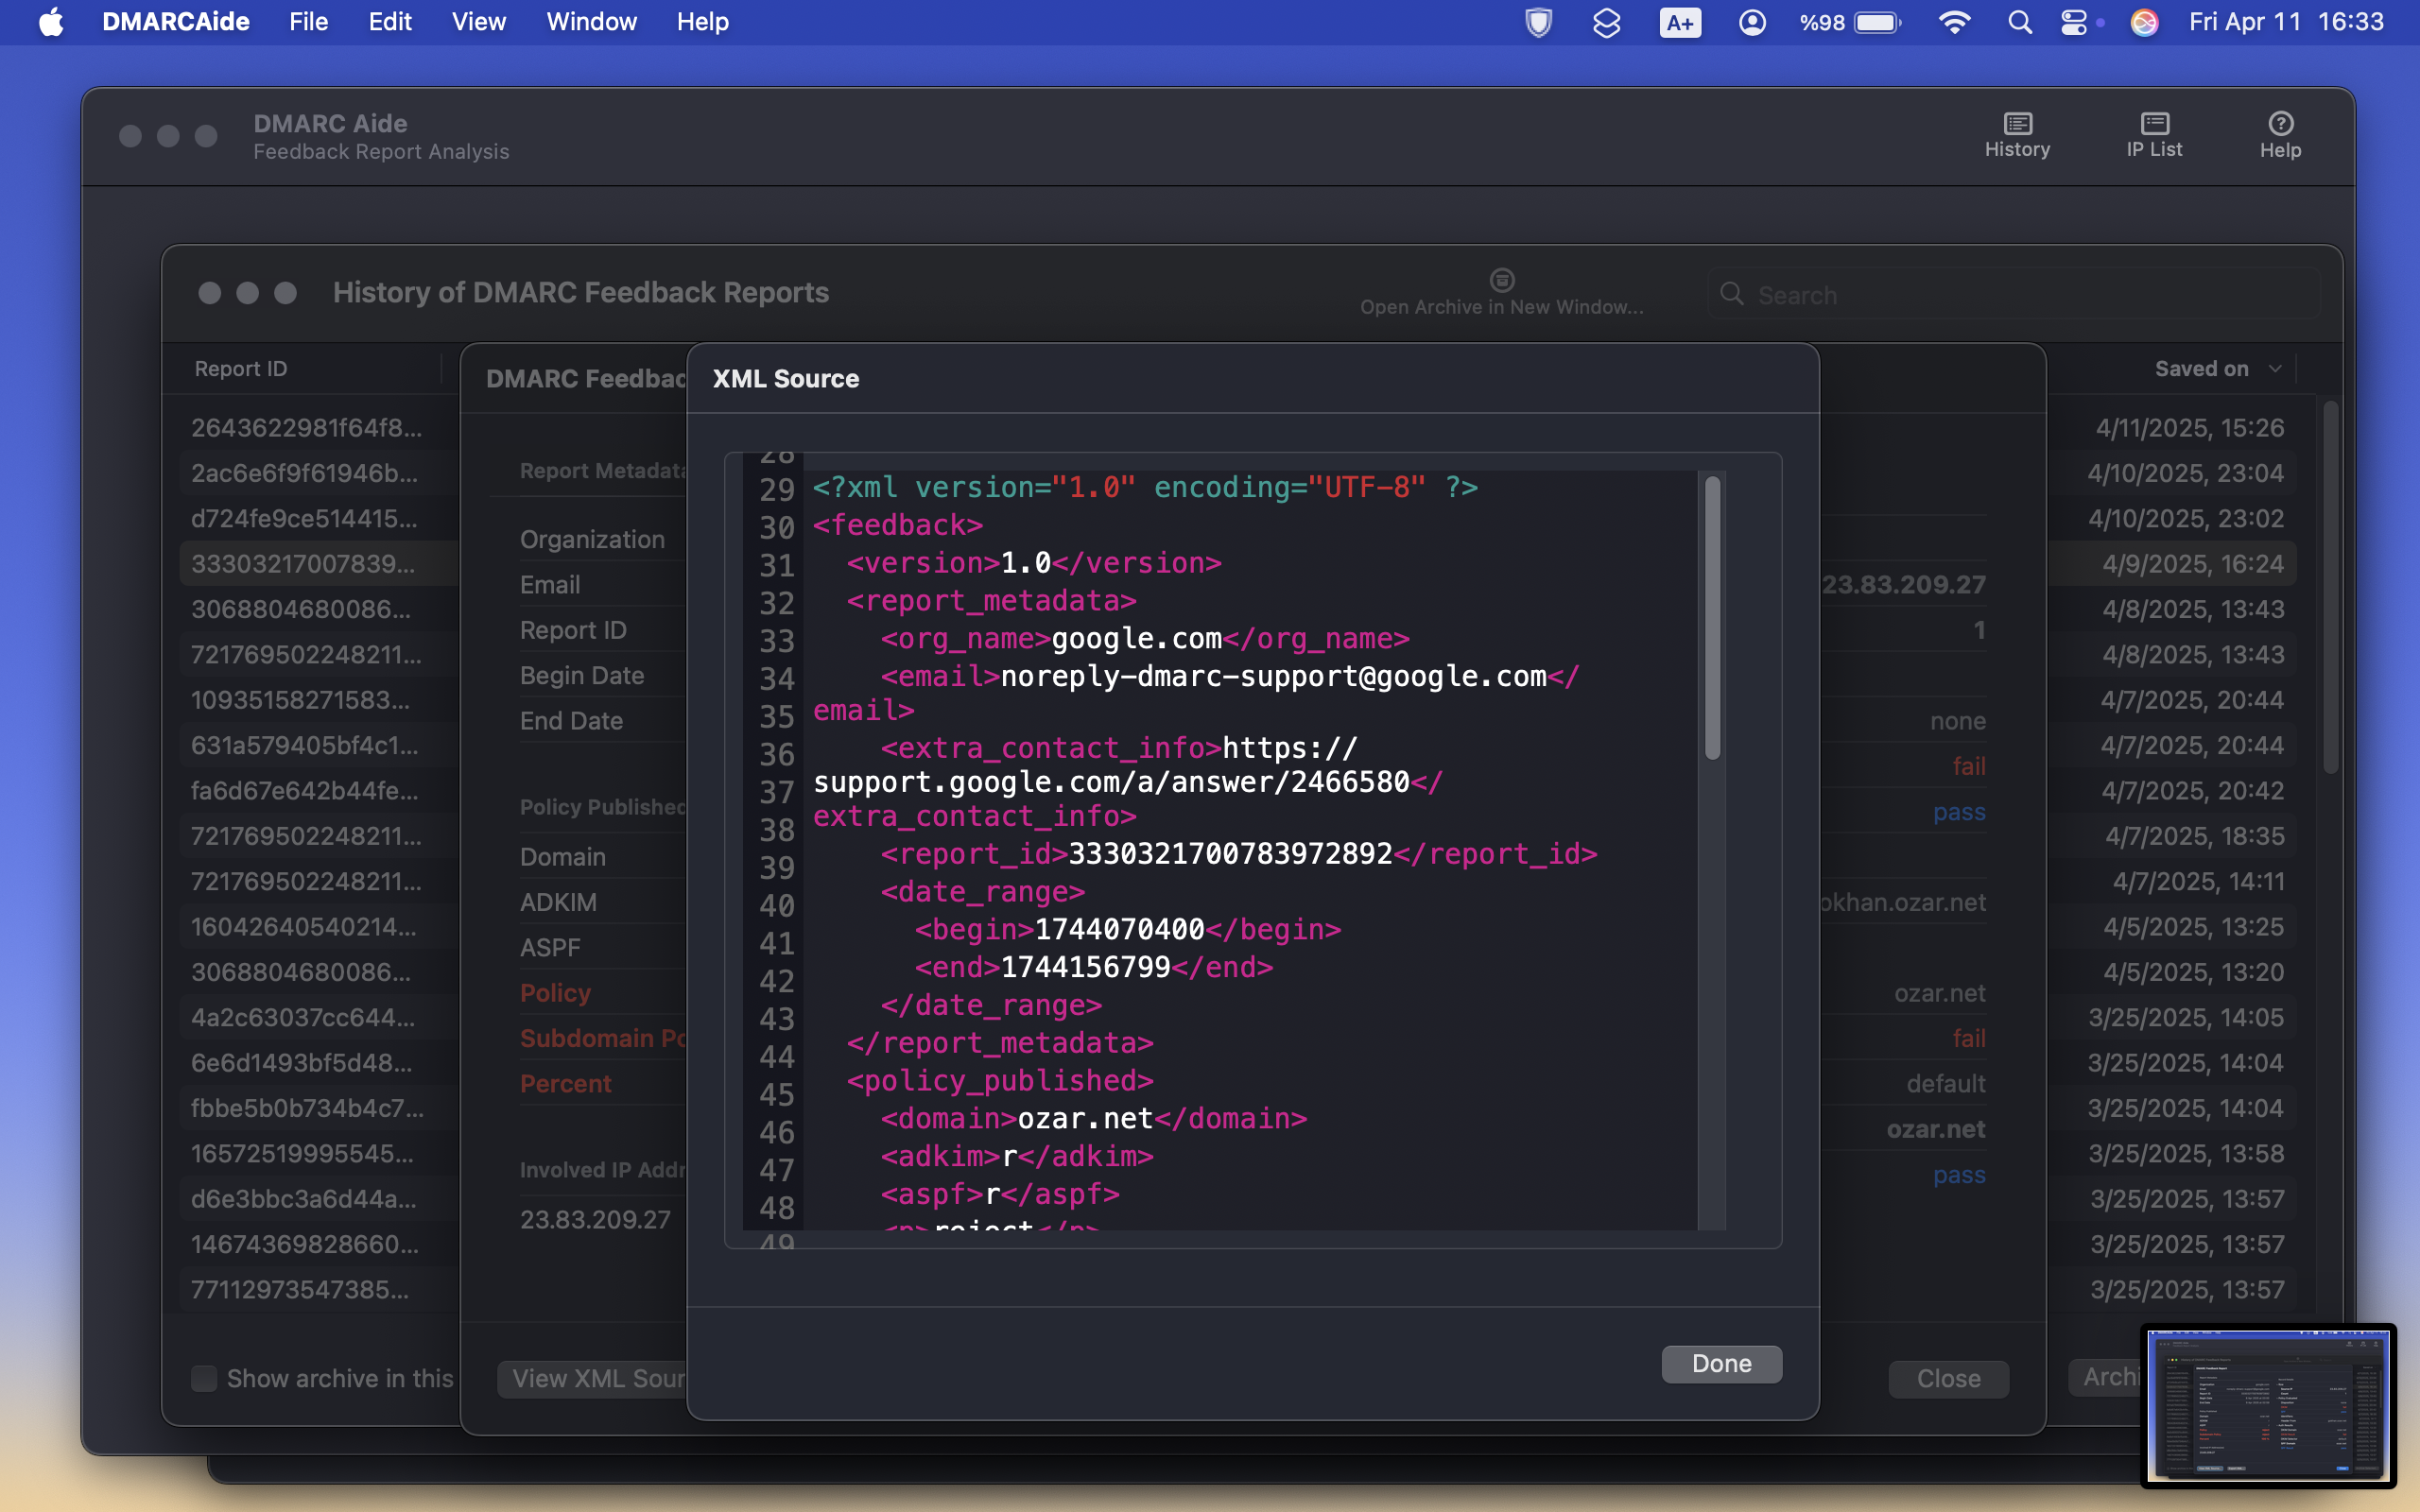Click the A+ input source icon
The width and height of the screenshot is (2420, 1512).
pos(1680,22)
